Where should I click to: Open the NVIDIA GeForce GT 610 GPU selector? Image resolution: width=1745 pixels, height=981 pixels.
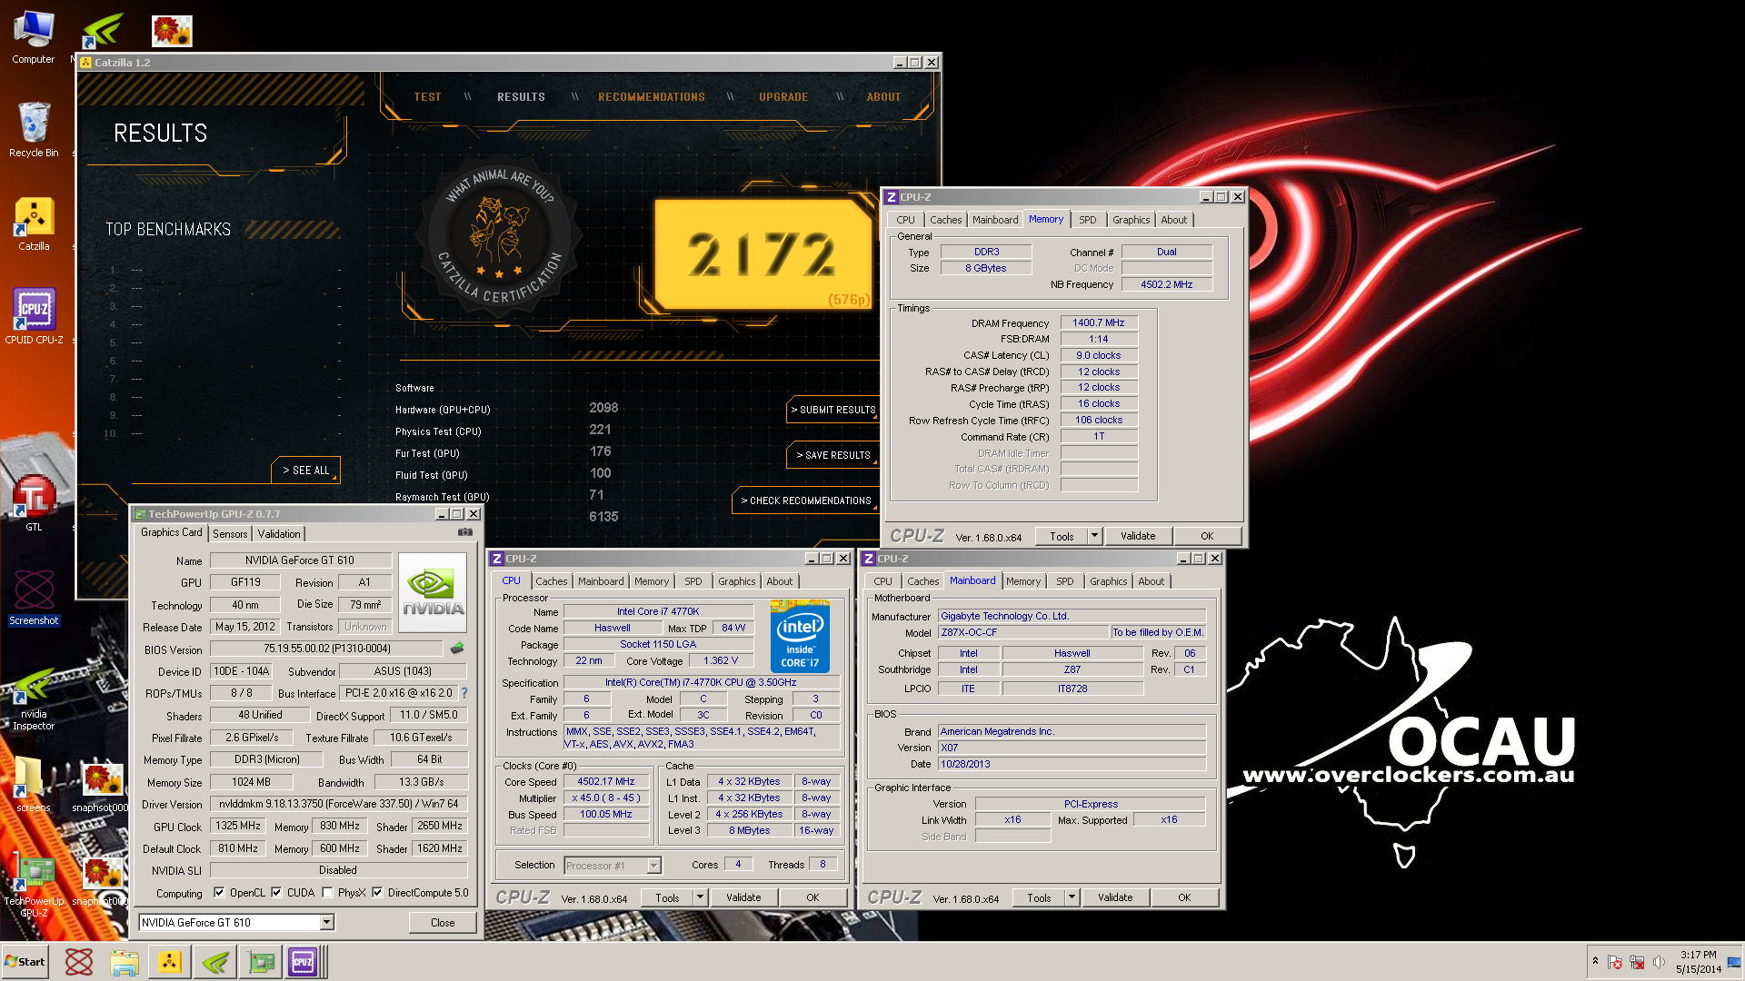236,923
